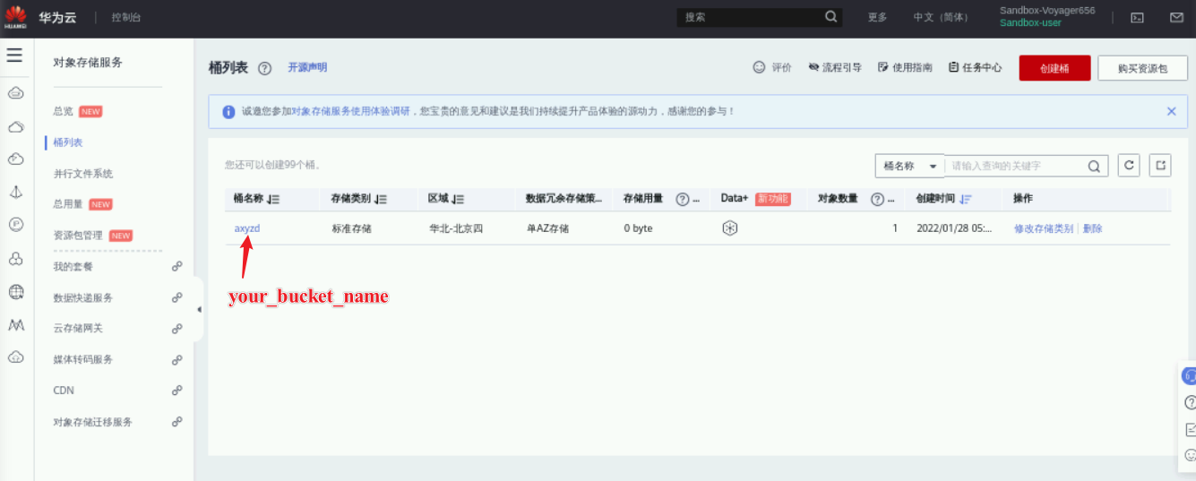Open the 更多 menu in top bar
Viewport: 1196px width, 481px height.
click(878, 18)
